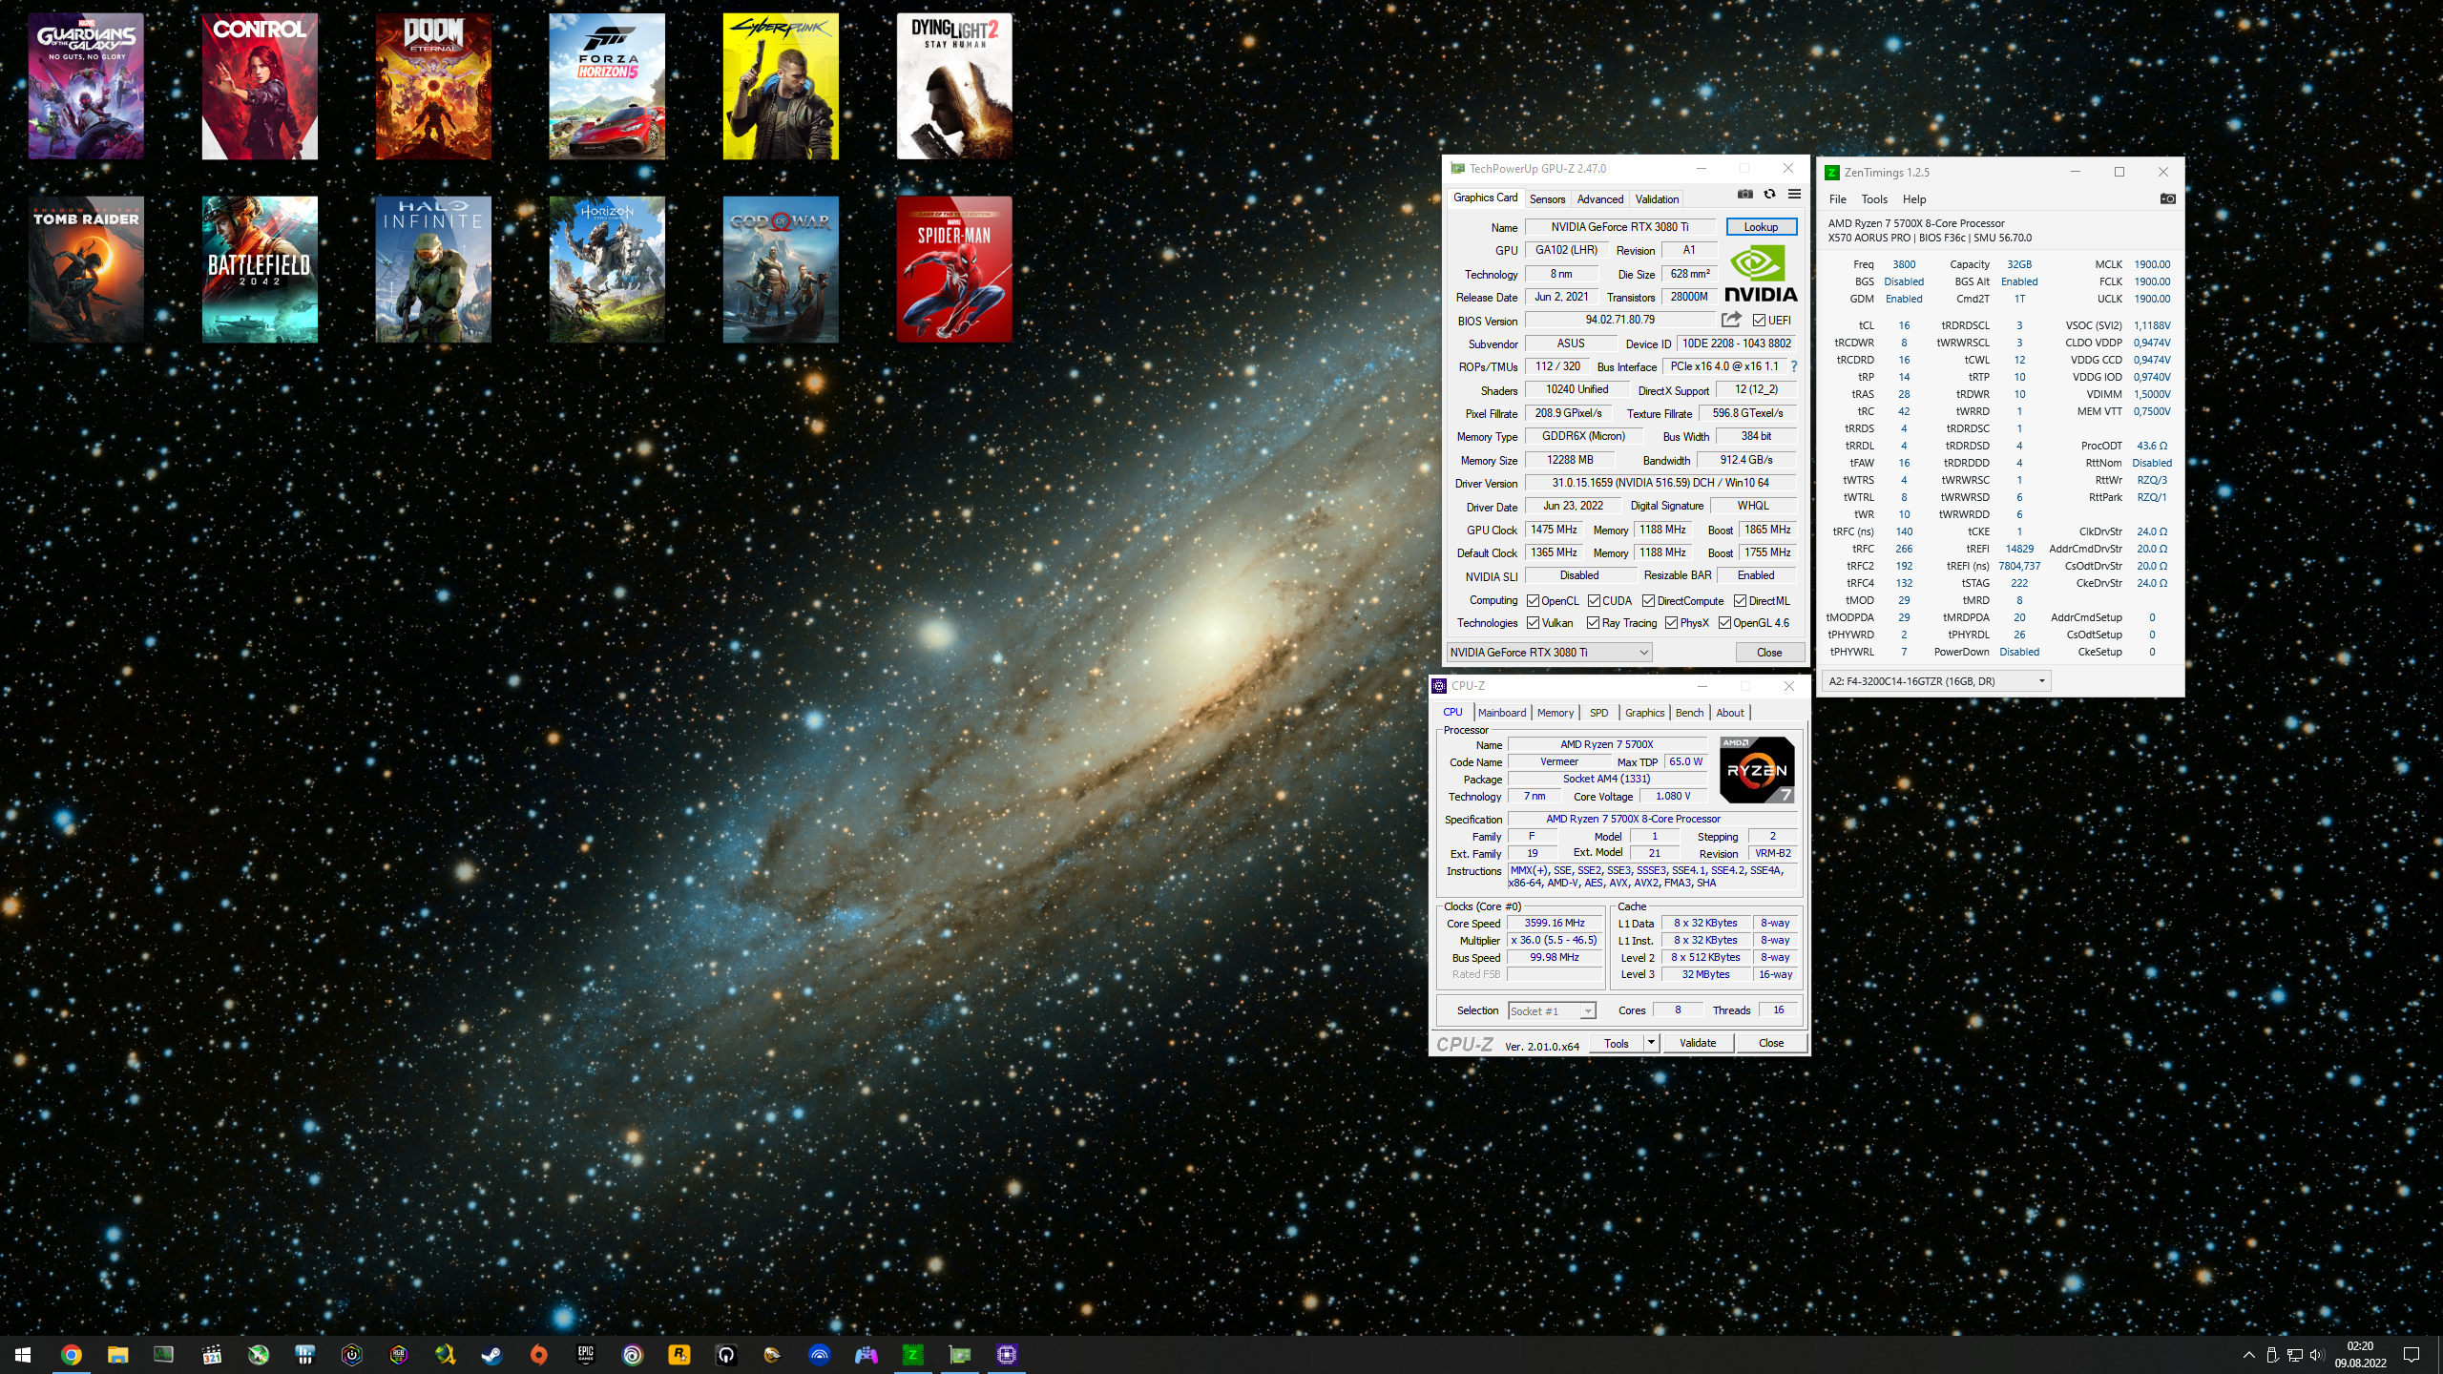
Task: Click BIOS version share/export icon
Action: 1731,320
